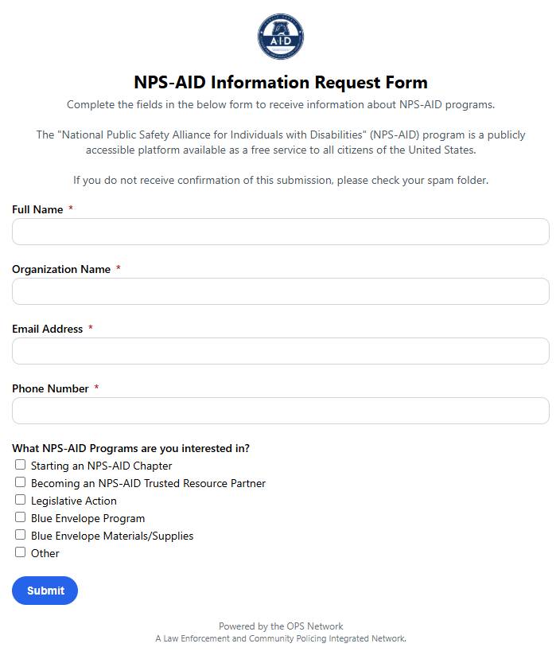
Task: Click the Email Address label text
Action: 47,329
